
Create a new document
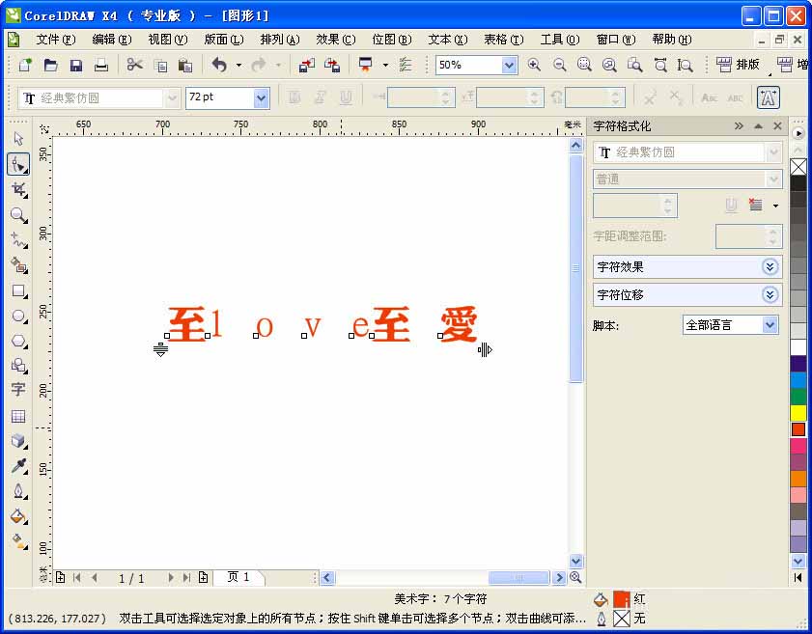25,66
